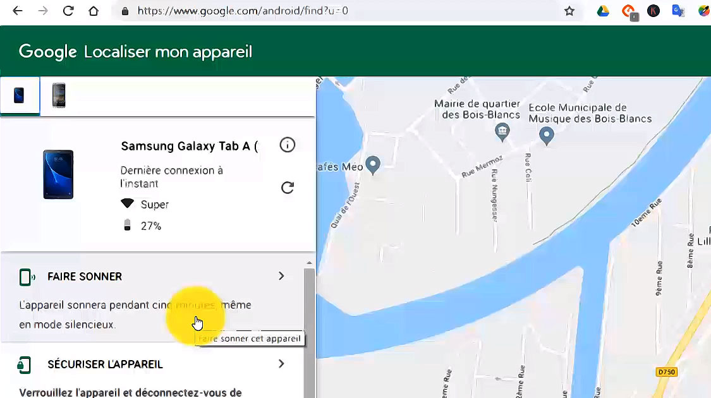711x398 pixels.
Task: Click the Samsung Galaxy Tab A device image
Action: (x=58, y=174)
